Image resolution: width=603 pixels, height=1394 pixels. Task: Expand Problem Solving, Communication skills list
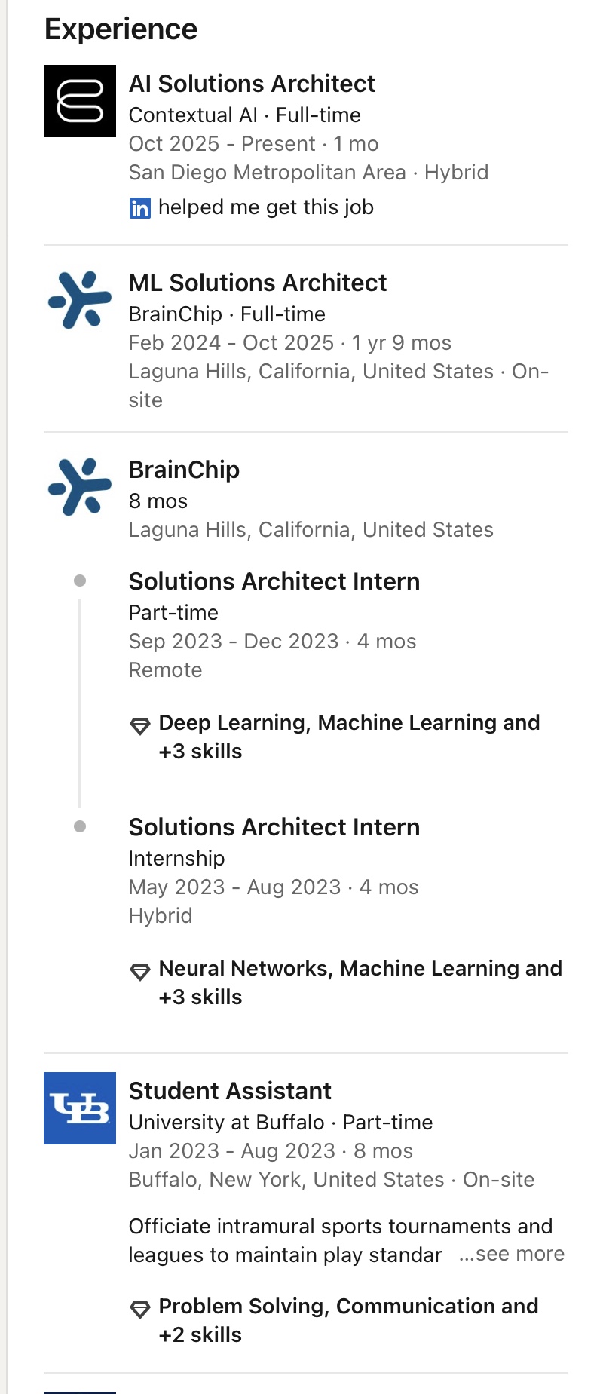tap(348, 1320)
